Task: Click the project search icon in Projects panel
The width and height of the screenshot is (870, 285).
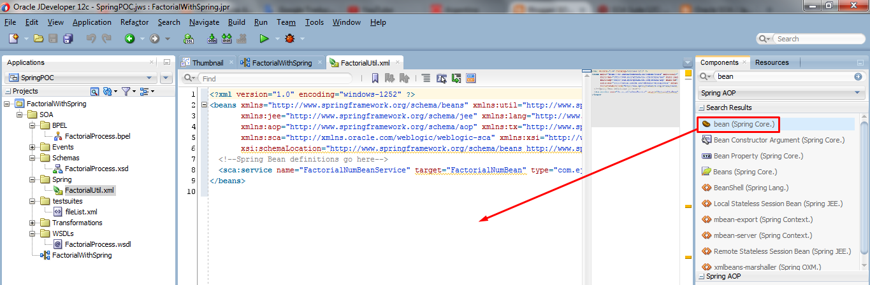Action: [x=94, y=92]
